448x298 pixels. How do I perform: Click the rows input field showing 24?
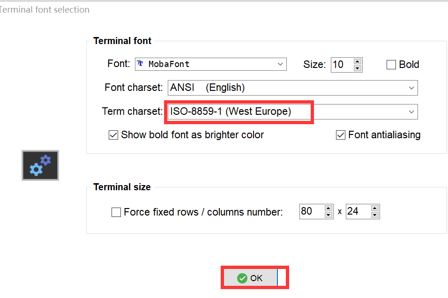(x=358, y=211)
